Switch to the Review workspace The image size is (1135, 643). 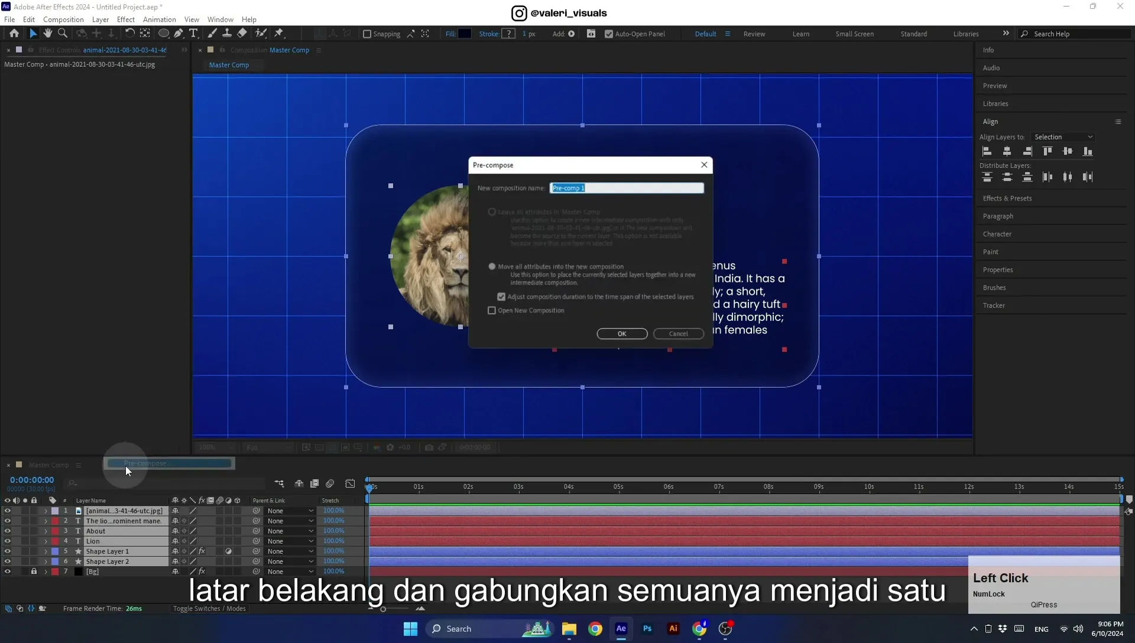click(x=754, y=34)
